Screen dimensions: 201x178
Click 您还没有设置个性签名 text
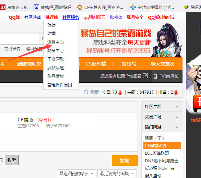coord(121,76)
